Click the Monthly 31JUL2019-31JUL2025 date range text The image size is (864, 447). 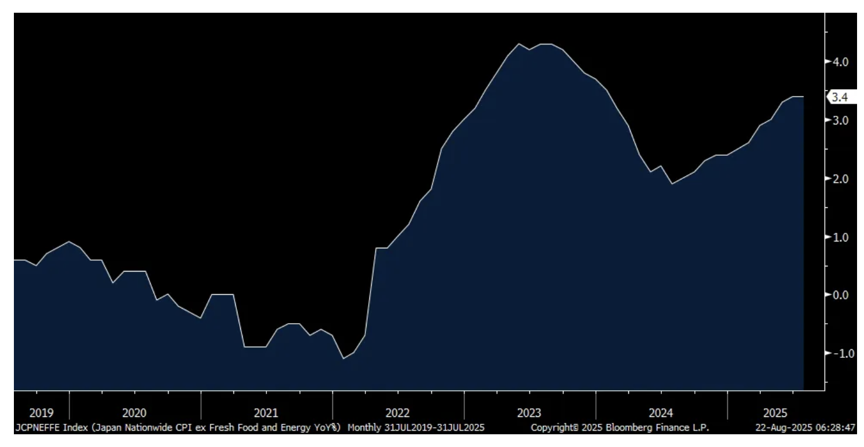pyautogui.click(x=416, y=428)
